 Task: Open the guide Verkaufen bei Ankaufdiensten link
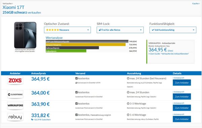point(169,54)
